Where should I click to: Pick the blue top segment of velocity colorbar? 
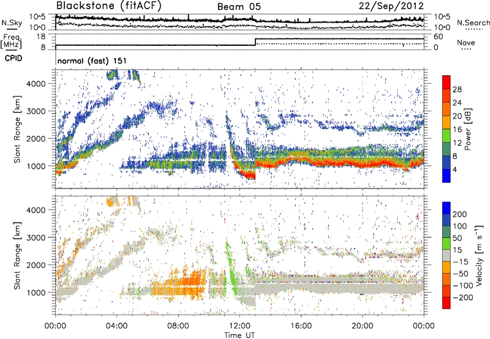pyautogui.click(x=447, y=208)
